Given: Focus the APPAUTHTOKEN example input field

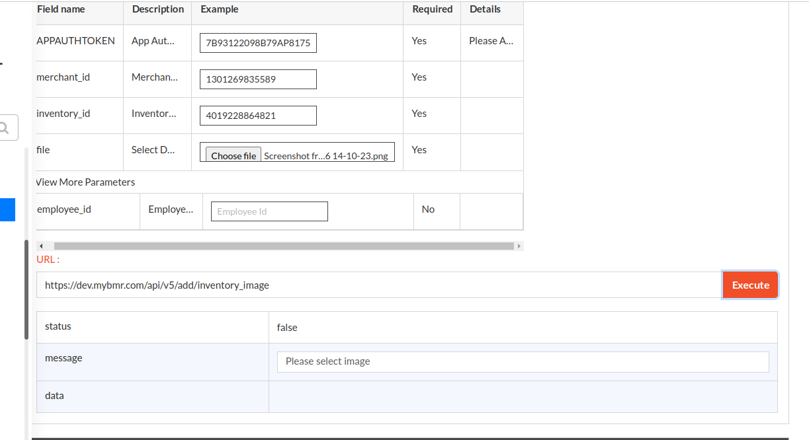Looking at the screenshot, I should point(258,43).
